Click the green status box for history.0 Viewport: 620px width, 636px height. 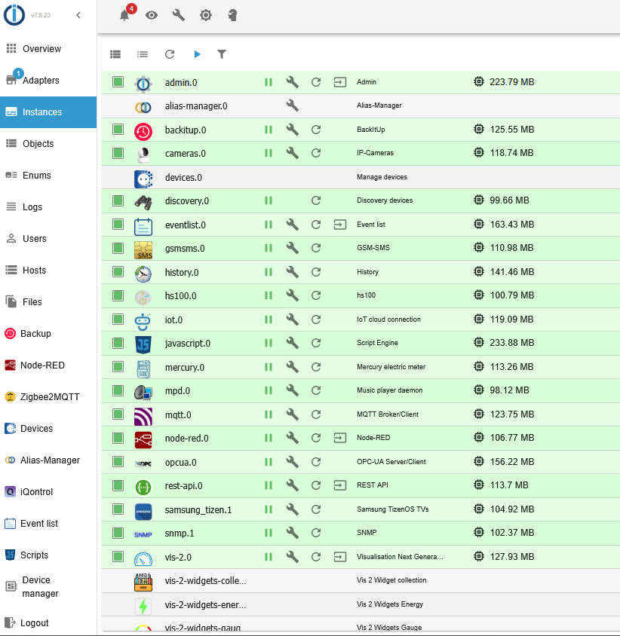click(x=118, y=272)
